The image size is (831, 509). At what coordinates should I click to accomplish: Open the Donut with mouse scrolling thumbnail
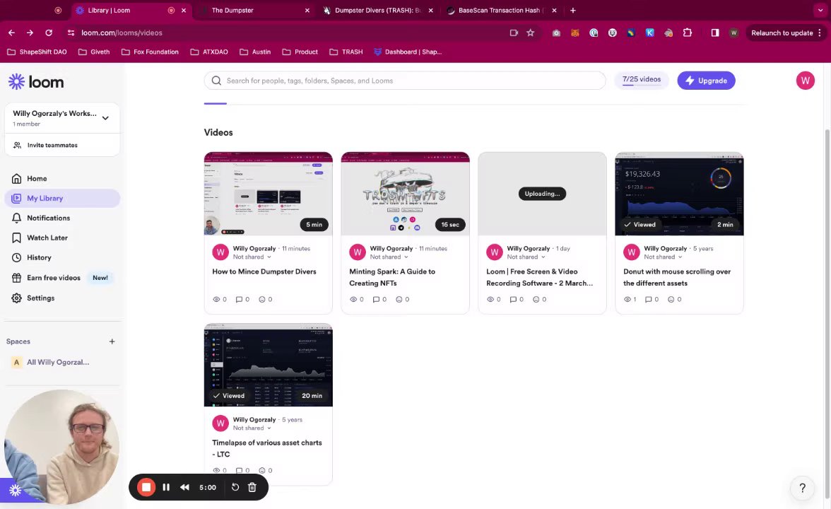coord(679,194)
